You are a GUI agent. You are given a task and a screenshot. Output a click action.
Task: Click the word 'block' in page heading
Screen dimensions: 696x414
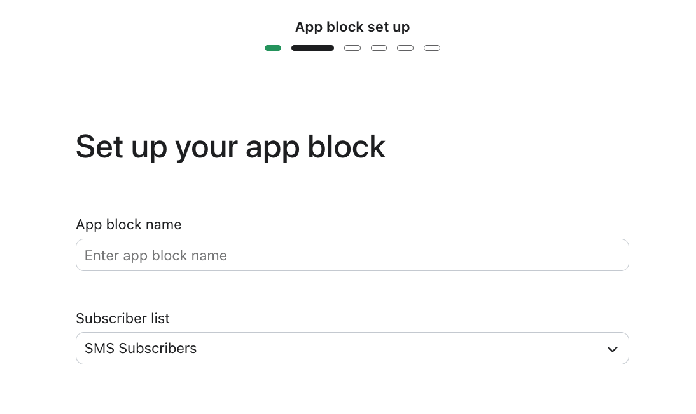[x=346, y=147]
